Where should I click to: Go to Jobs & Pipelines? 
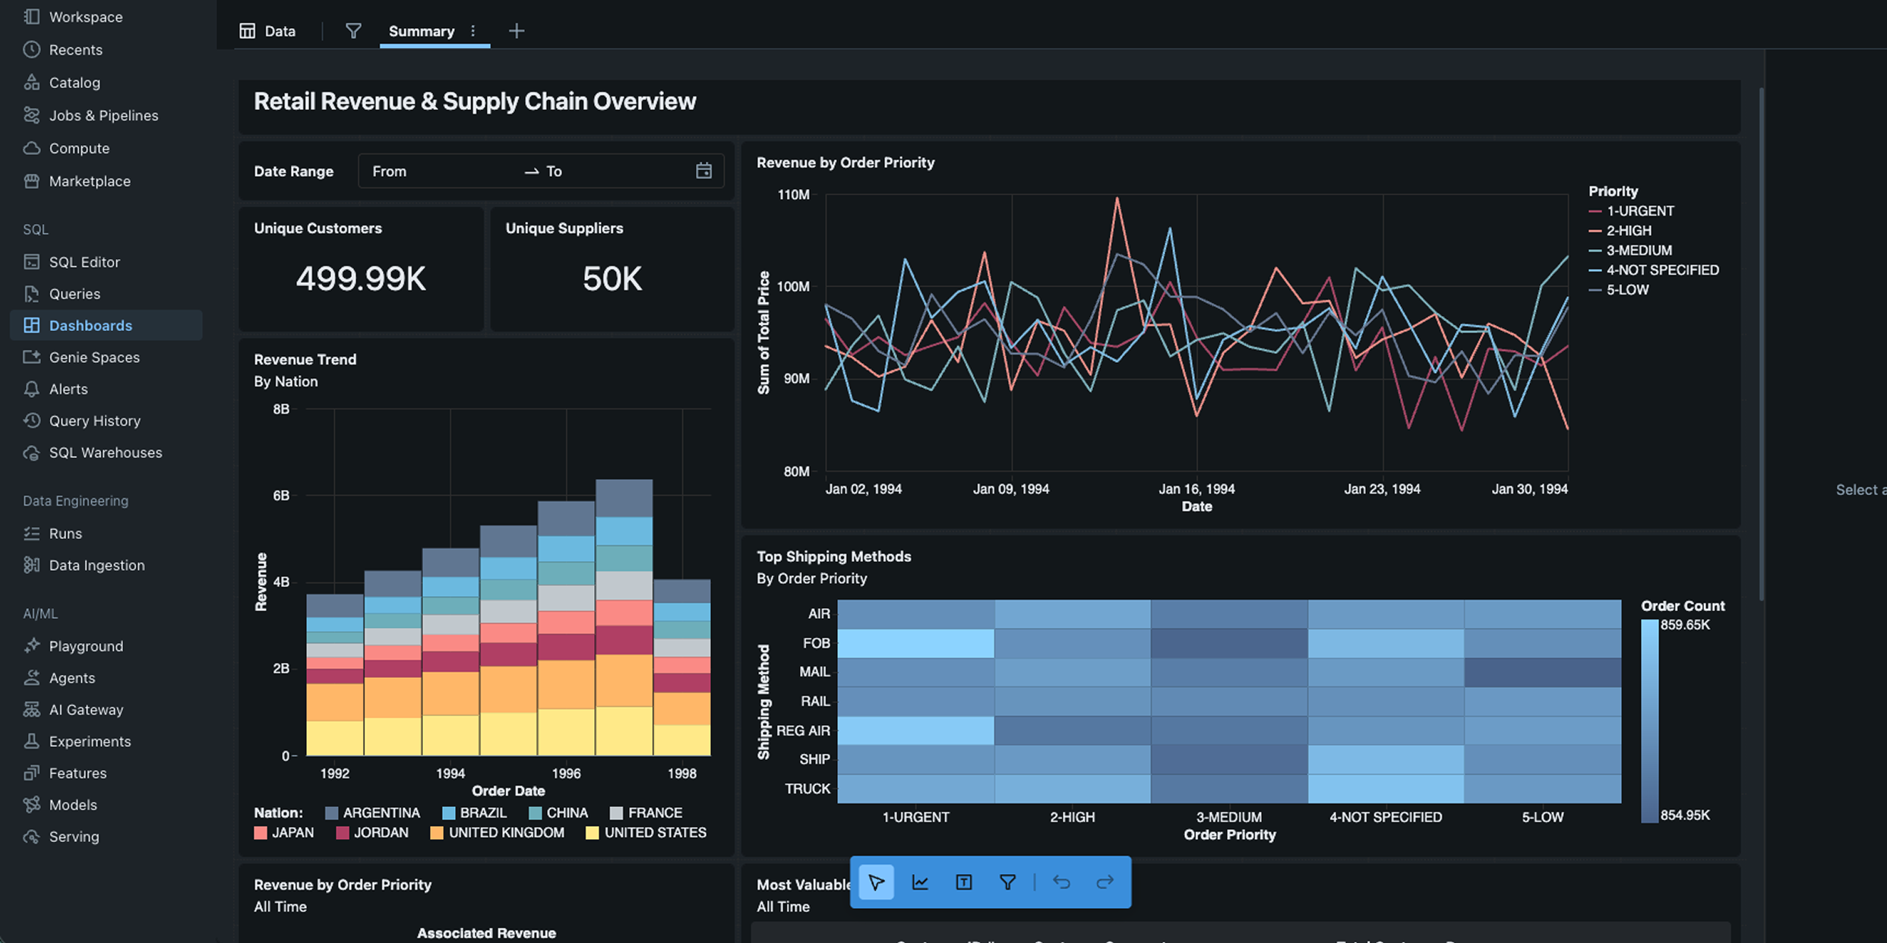click(x=91, y=115)
